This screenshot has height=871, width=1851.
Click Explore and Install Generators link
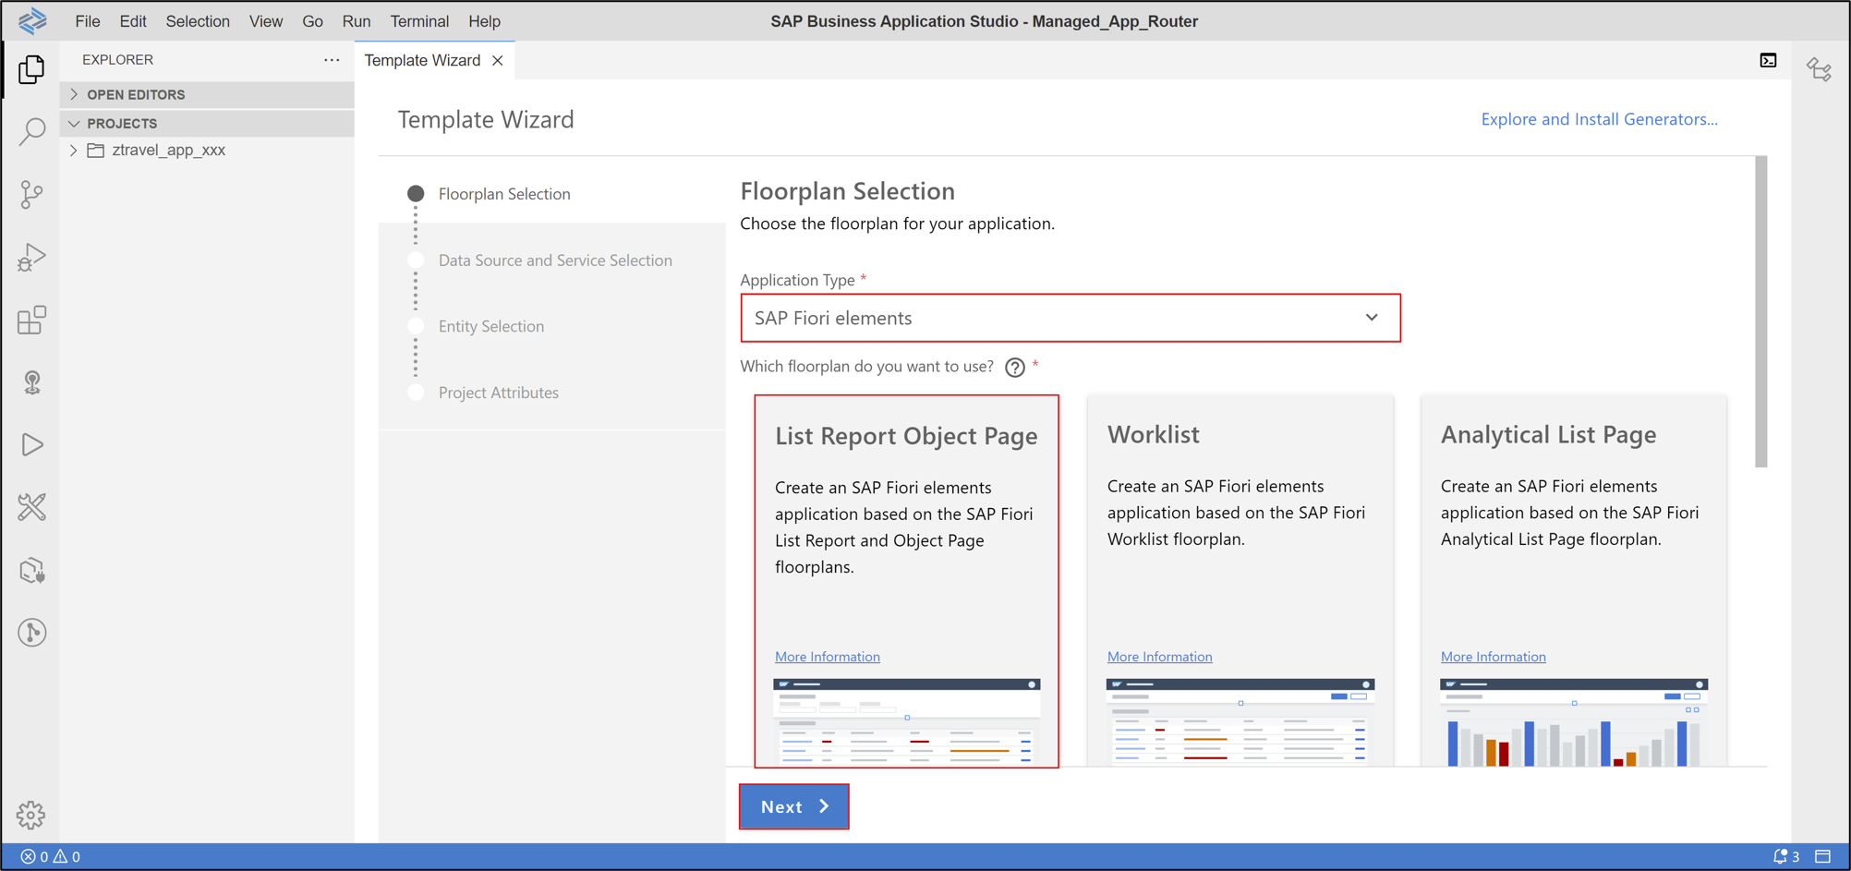[x=1599, y=119]
